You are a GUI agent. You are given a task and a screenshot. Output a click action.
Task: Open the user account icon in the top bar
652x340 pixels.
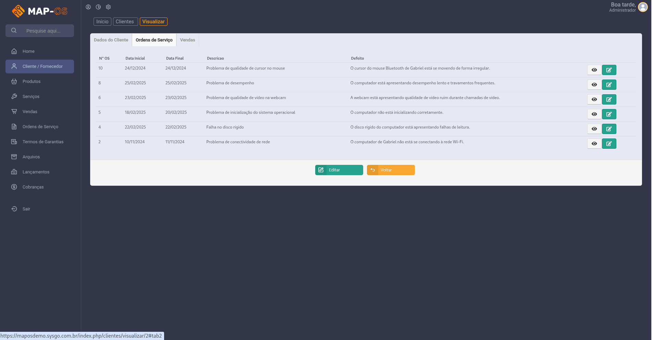coord(88,7)
